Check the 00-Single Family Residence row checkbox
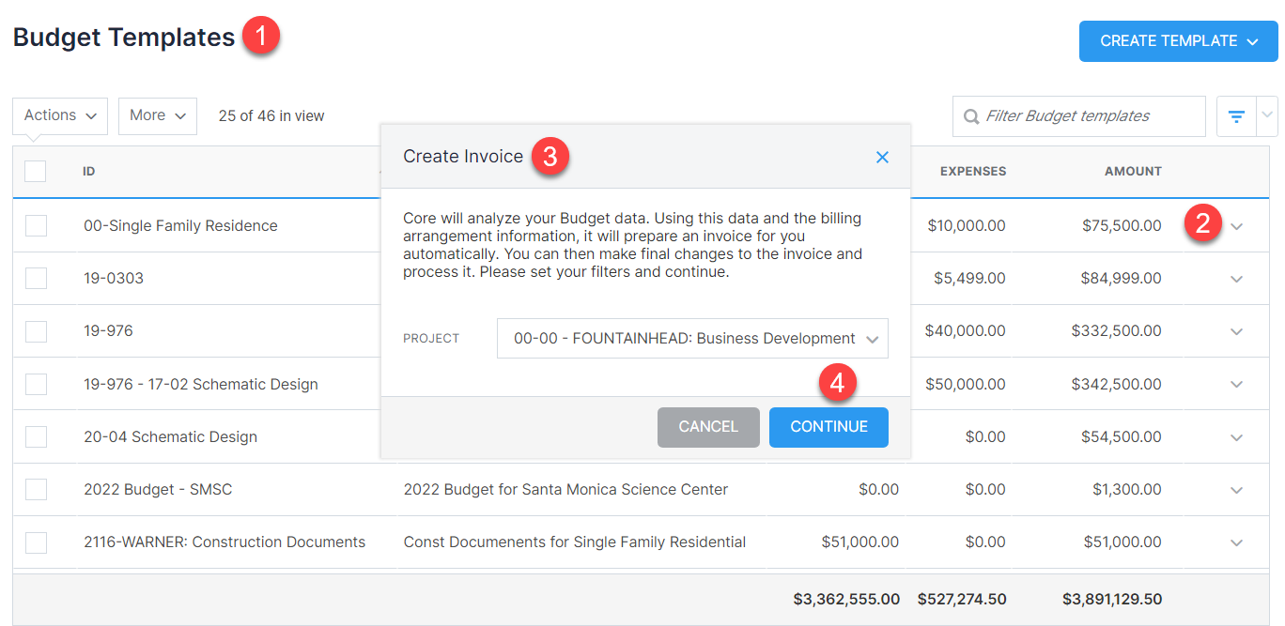This screenshot has width=1285, height=626. pyautogui.click(x=36, y=225)
